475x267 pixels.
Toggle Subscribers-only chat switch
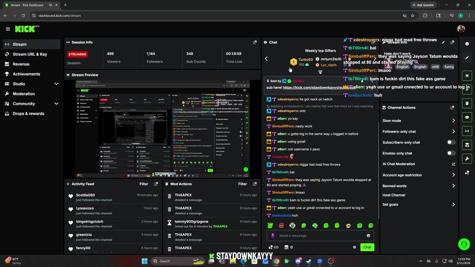tap(451, 142)
